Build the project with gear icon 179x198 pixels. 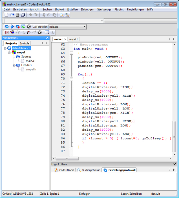pyautogui.click(x=7, y=27)
